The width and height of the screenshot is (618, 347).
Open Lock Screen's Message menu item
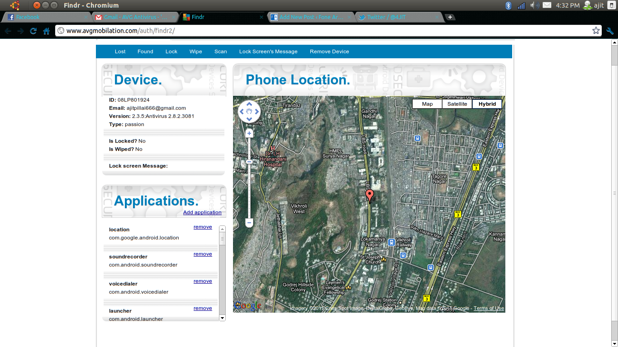coord(268,52)
